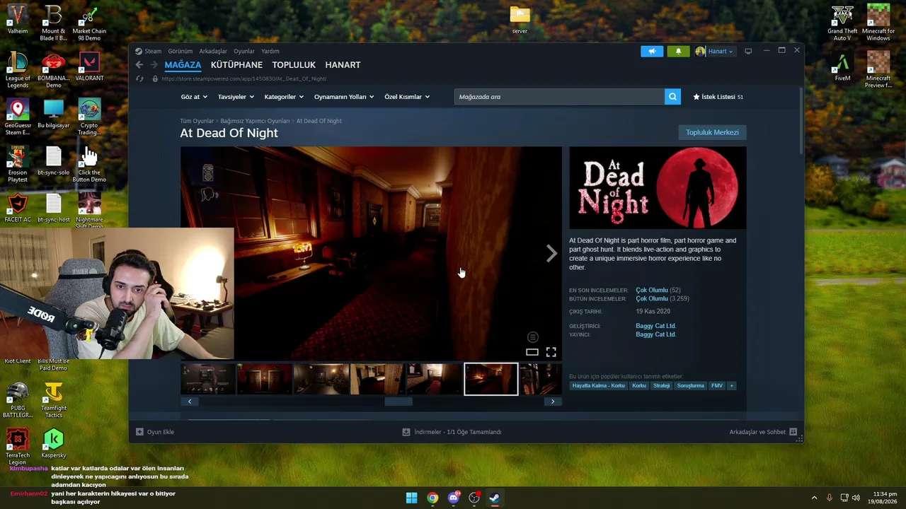Screen dimensions: 906x509
Task: Open the server folder on desktop
Action: 520,20
